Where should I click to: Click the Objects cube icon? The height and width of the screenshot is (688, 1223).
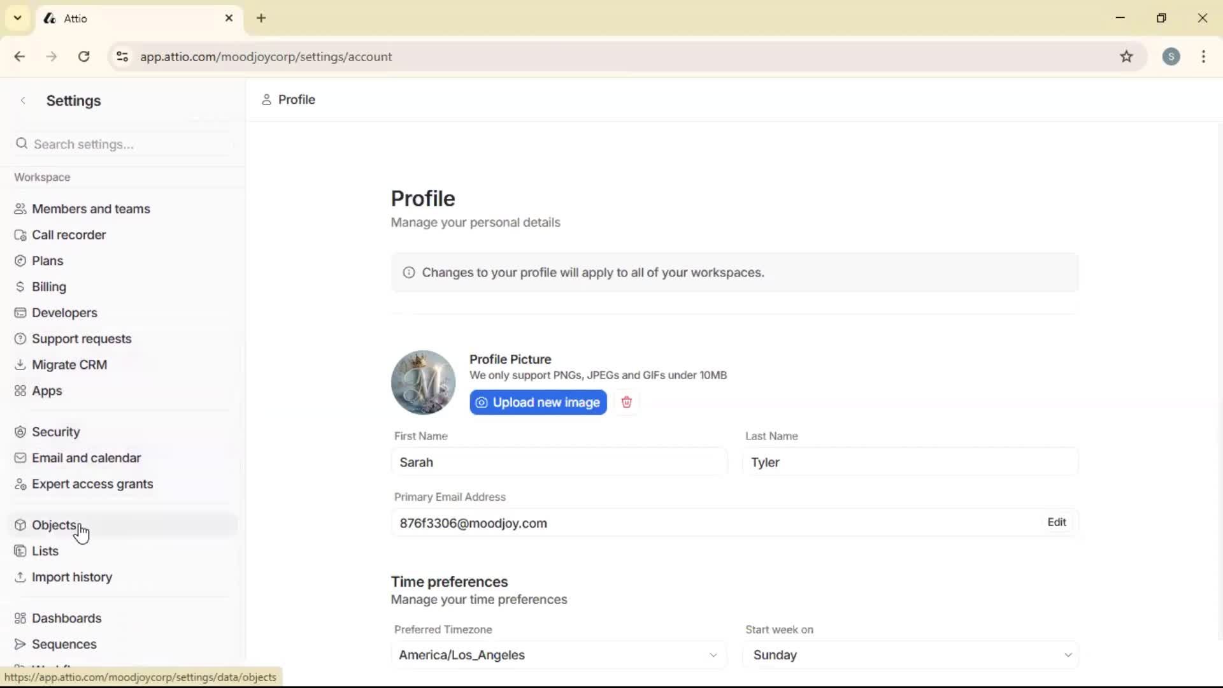20,525
